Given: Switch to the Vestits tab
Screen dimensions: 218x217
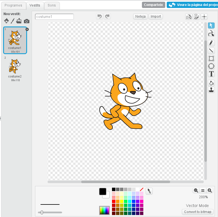Looking at the screenshot, I should (x=35, y=5).
